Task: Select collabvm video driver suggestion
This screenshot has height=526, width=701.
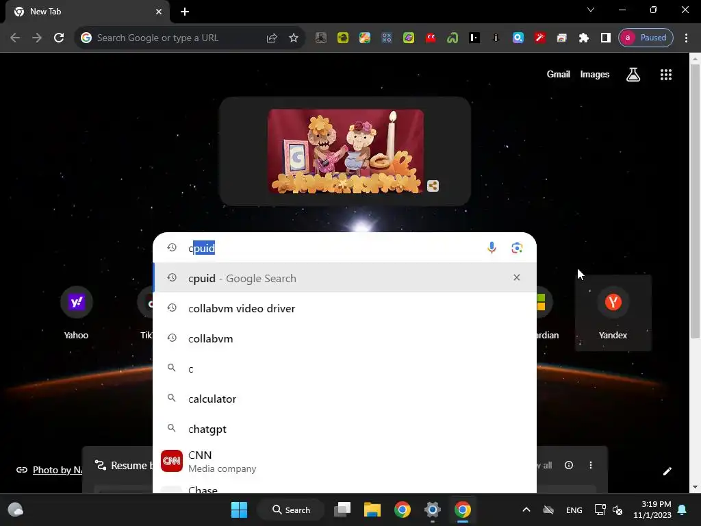Action: coord(344,308)
